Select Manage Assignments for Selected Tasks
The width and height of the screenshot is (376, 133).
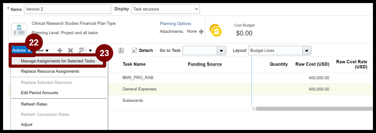coord(58,61)
